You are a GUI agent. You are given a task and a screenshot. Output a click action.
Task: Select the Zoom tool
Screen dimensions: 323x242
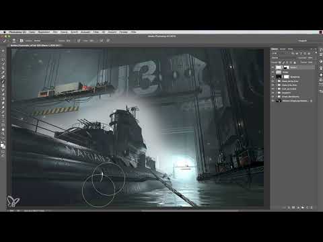tap(3, 133)
